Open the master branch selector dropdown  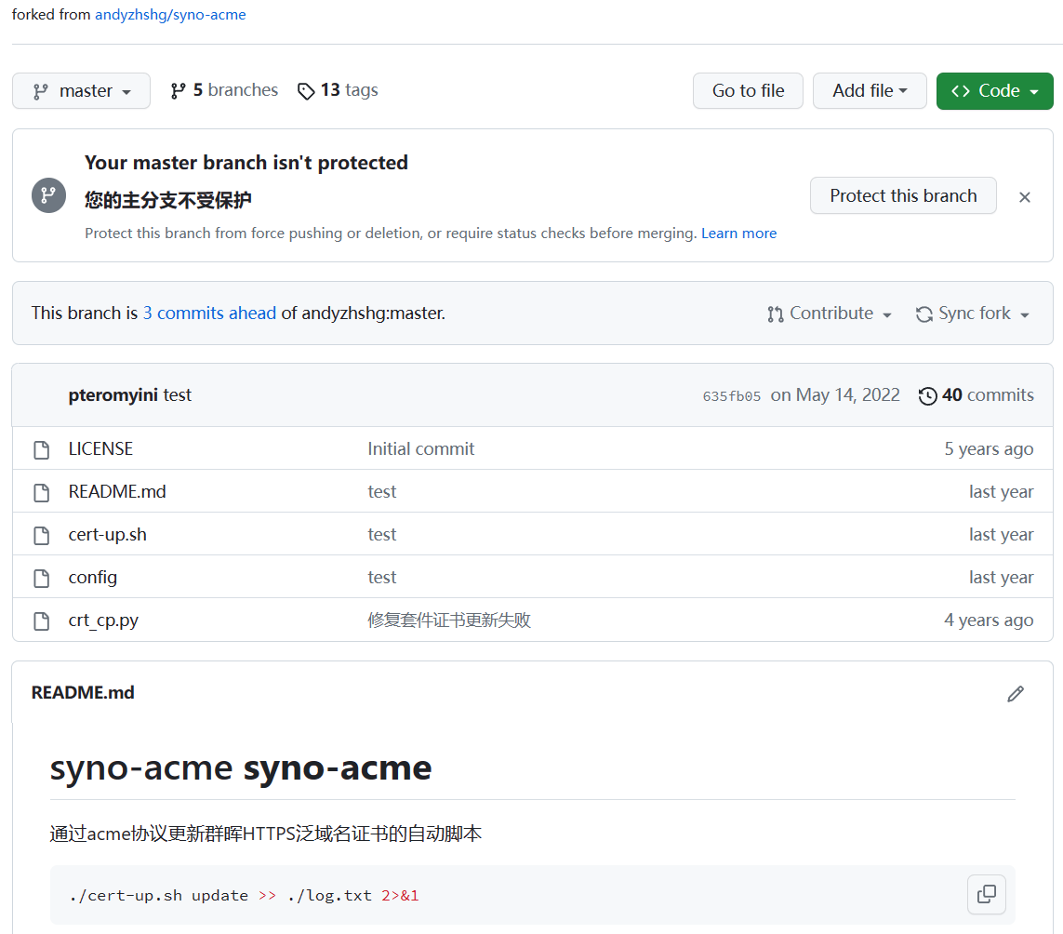click(x=81, y=91)
